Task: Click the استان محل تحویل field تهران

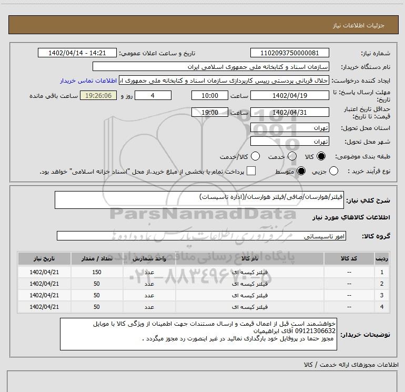Action: 289,127
